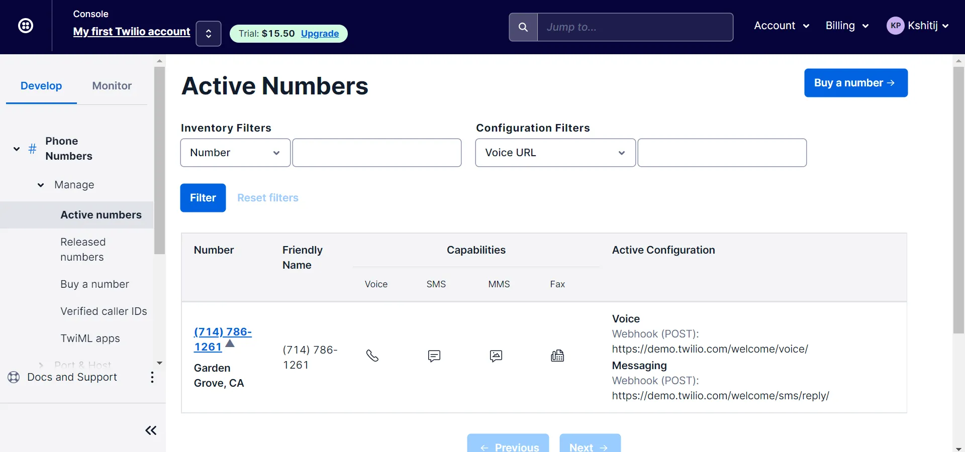Click the MMS capability picture icon

point(496,356)
